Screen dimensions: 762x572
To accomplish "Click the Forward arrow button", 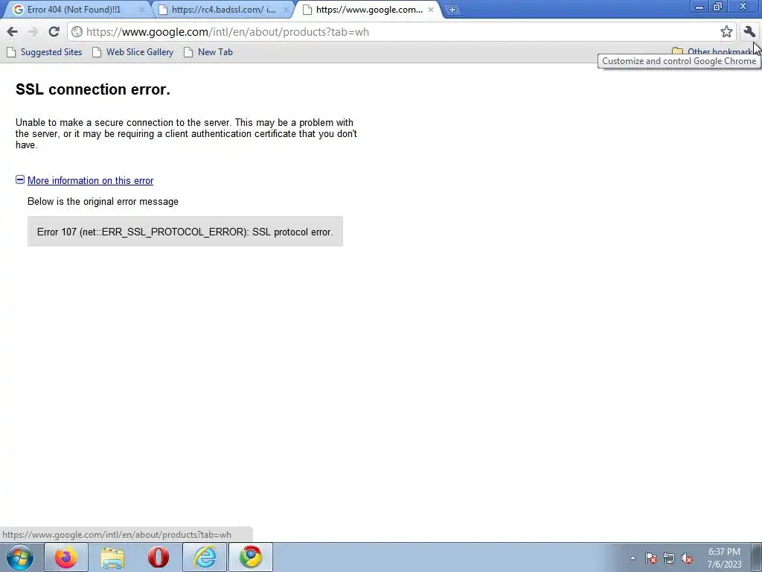I will coord(33,32).
